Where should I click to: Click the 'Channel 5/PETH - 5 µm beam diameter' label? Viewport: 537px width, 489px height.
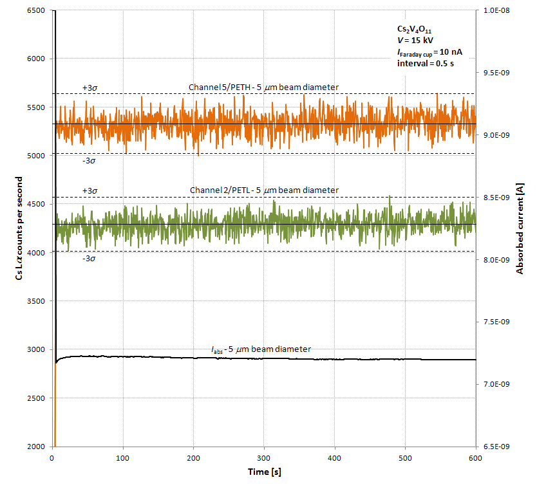point(263,87)
